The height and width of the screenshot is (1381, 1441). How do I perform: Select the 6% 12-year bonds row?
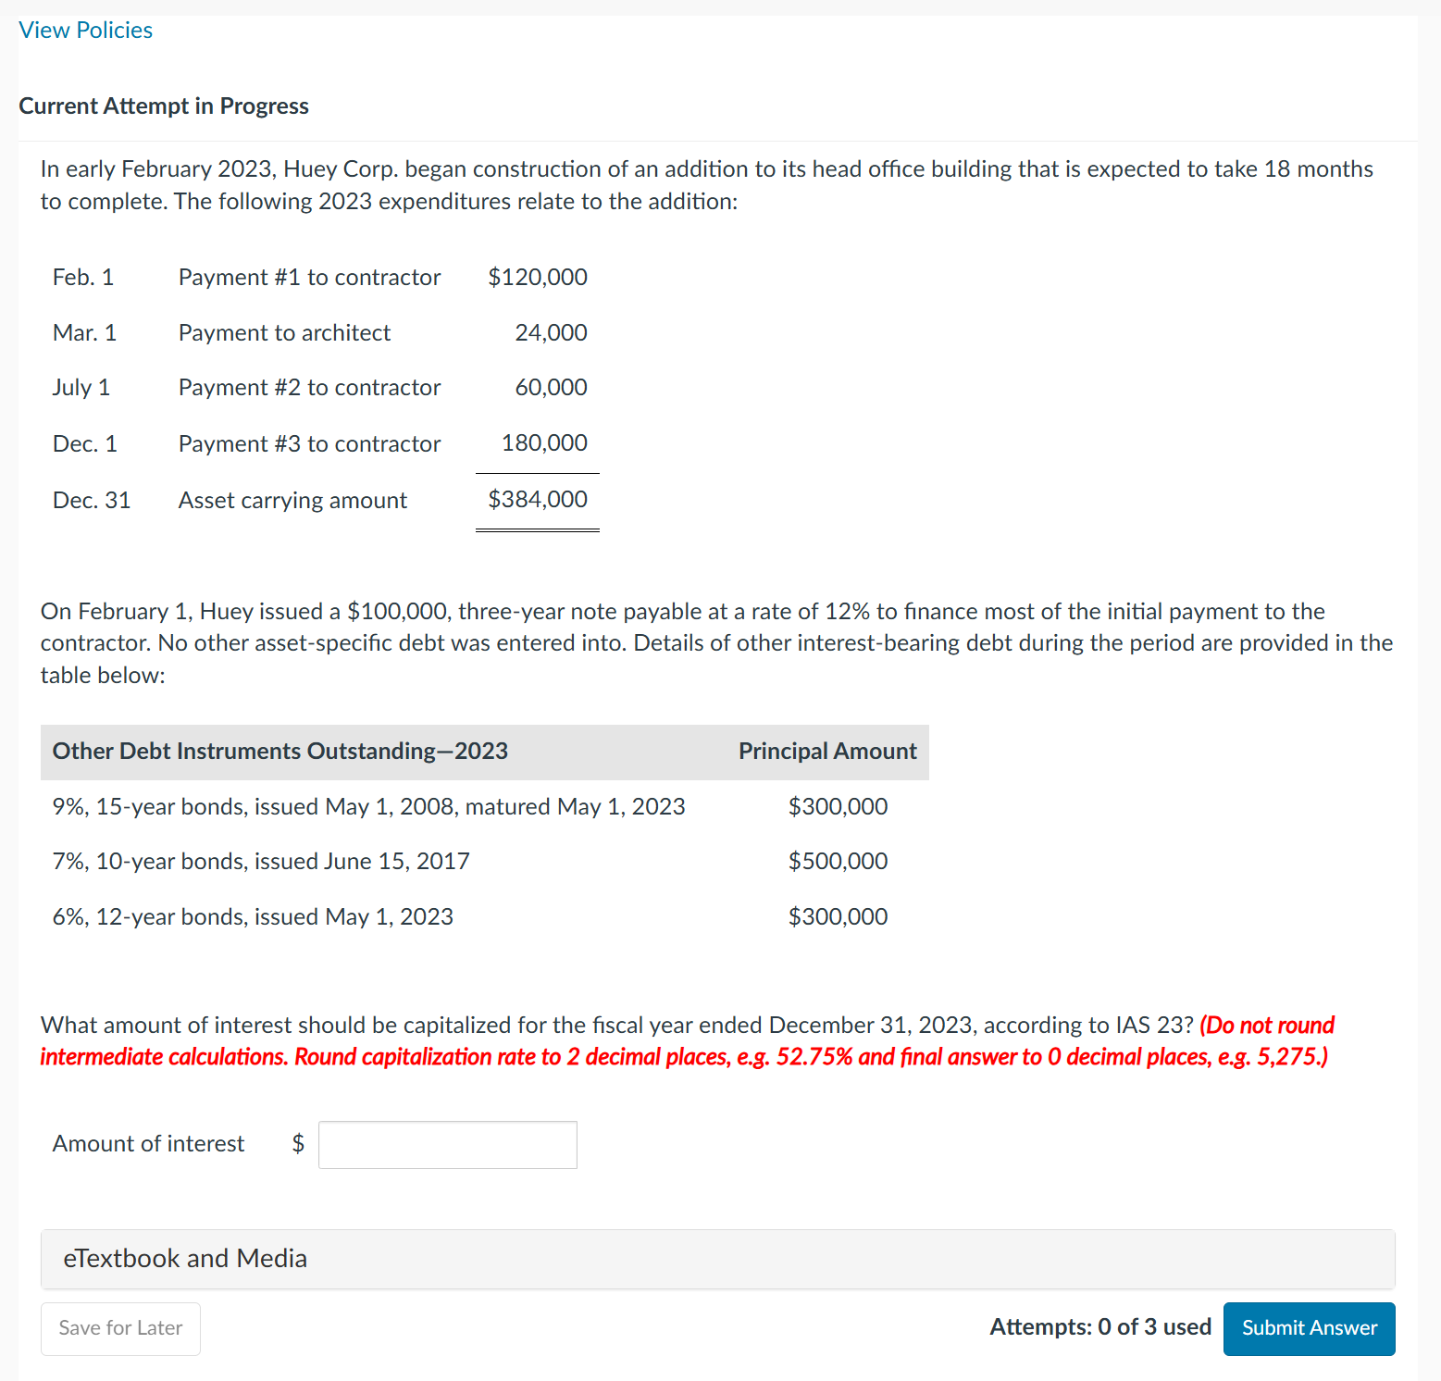click(x=253, y=916)
